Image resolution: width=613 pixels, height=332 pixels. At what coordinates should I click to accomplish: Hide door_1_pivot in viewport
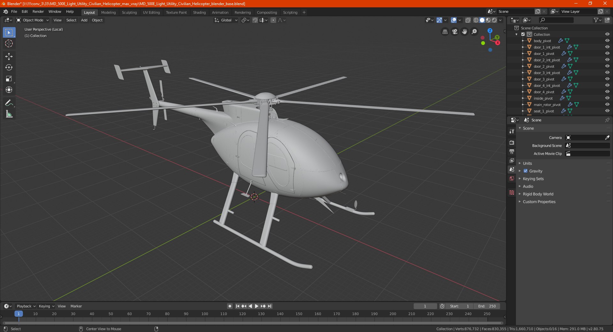(x=607, y=54)
